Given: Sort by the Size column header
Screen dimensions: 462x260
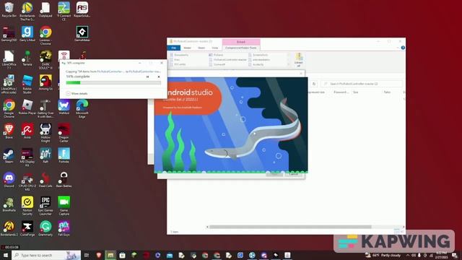Looking at the screenshot, I should [356, 92].
